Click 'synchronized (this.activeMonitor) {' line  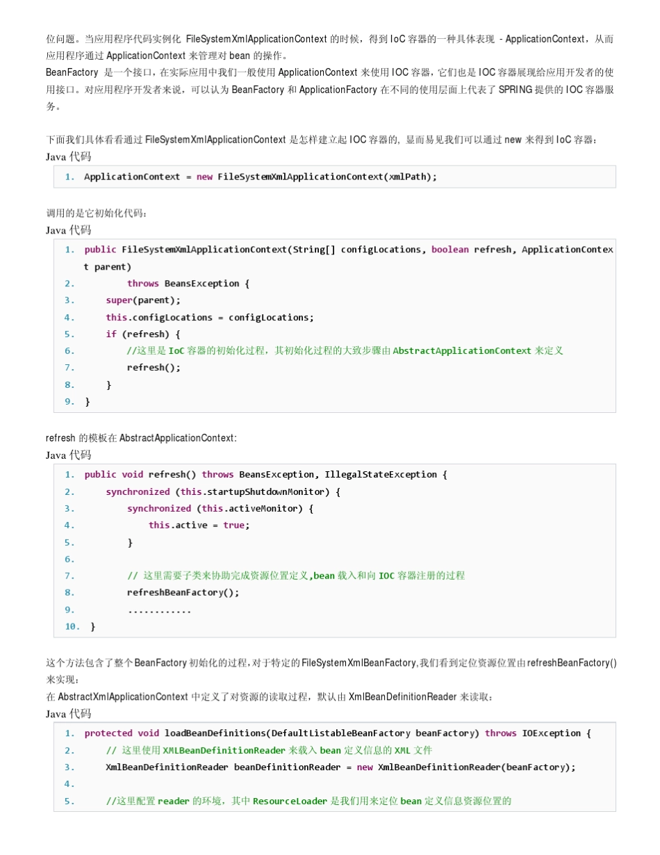[220, 509]
